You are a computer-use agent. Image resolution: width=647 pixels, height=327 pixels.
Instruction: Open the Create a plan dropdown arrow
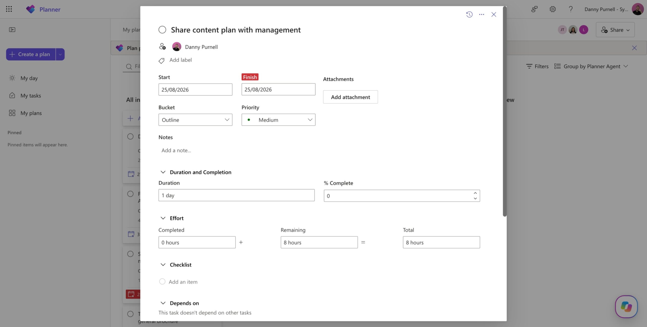60,54
